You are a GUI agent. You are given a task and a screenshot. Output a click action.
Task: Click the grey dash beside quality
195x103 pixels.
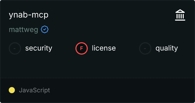[x=145, y=48]
